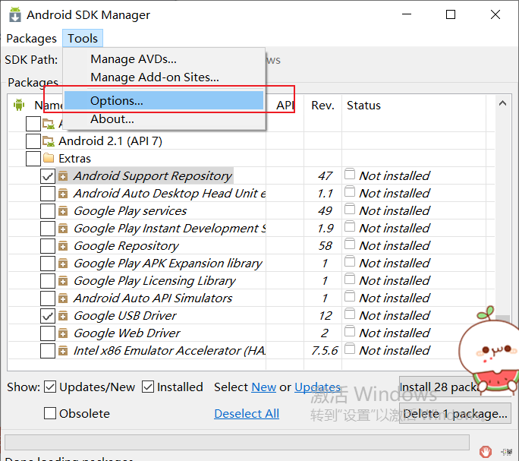Close the Tools menu
519x461 pixels.
point(83,39)
